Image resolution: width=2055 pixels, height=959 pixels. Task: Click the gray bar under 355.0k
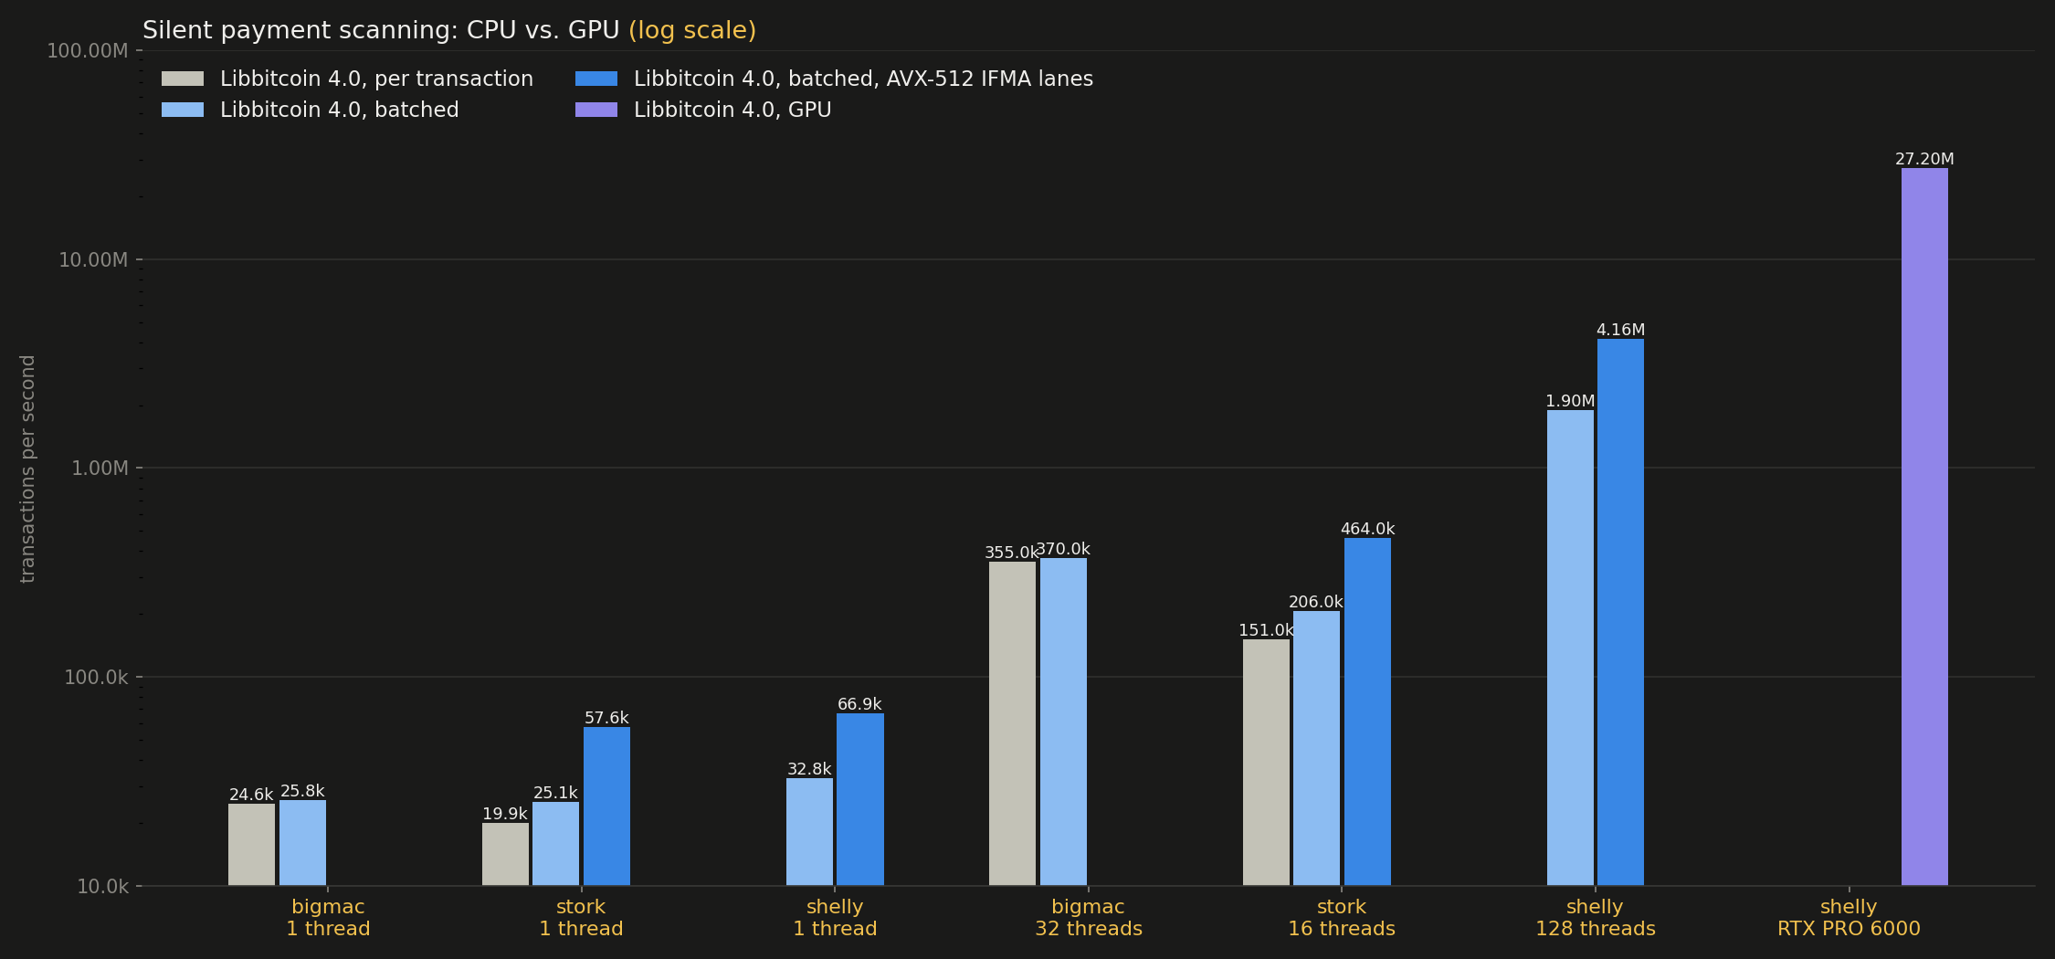pyautogui.click(x=1012, y=723)
